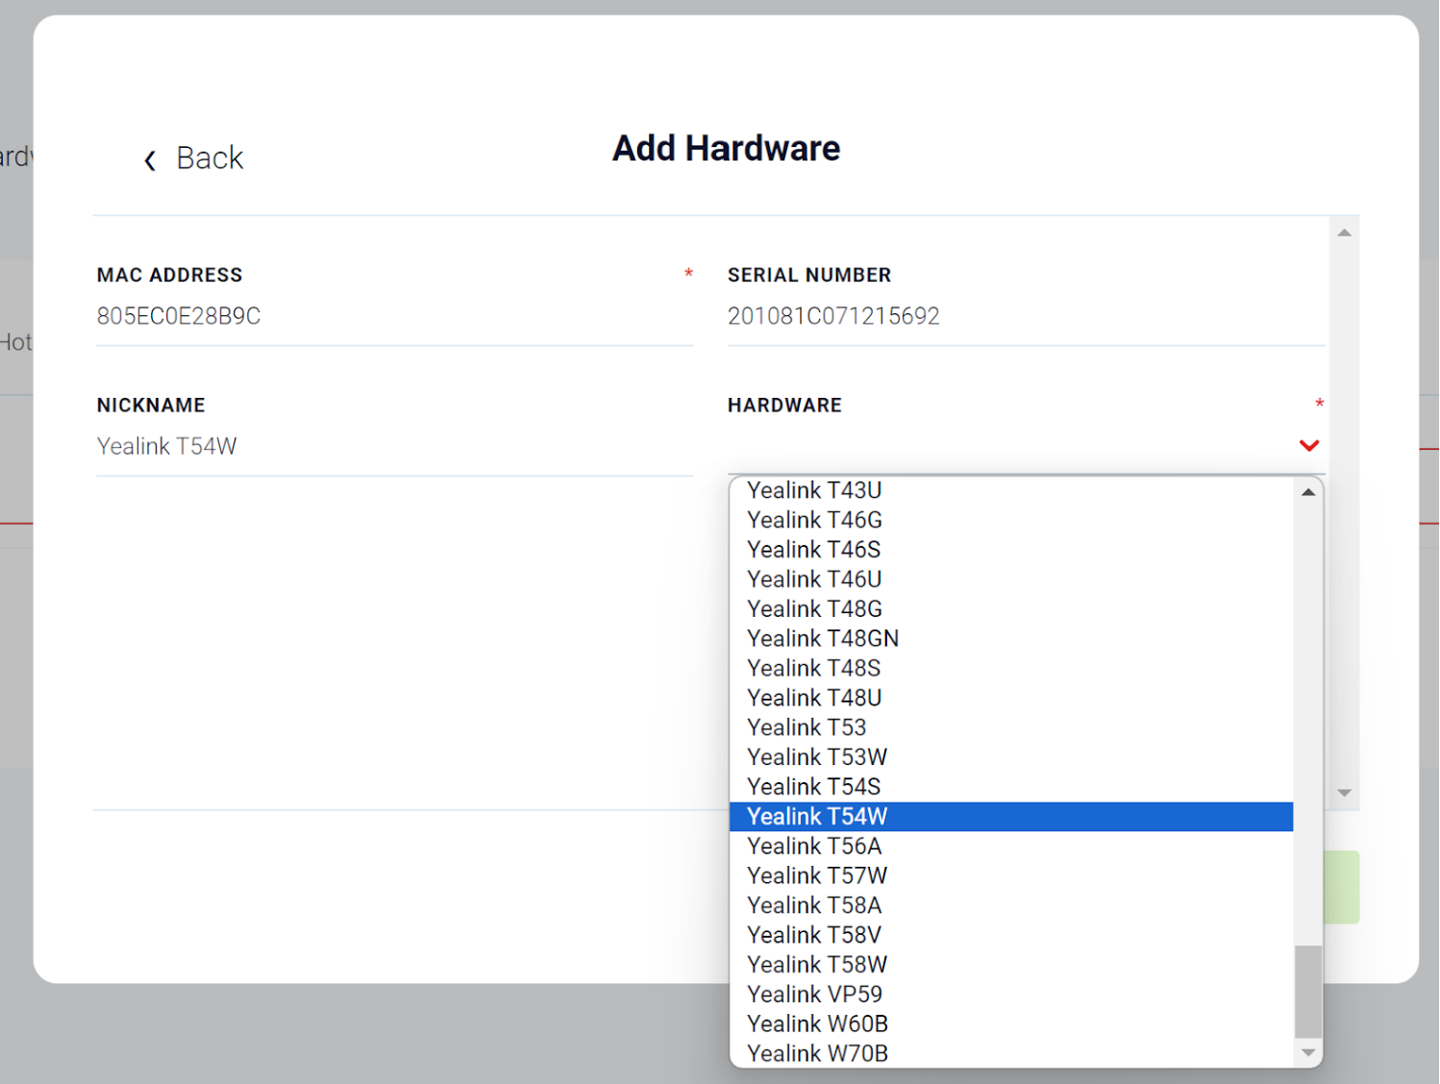The width and height of the screenshot is (1440, 1084).
Task: Click the MAC Address input field
Action: click(x=394, y=316)
